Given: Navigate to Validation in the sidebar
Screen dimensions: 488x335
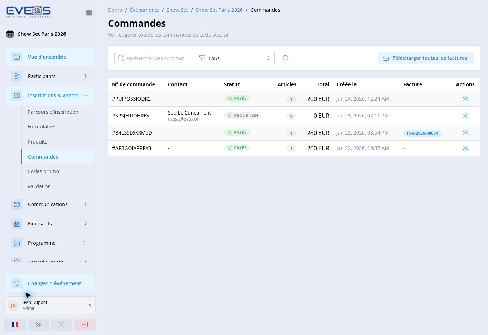Looking at the screenshot, I should (58, 186).
